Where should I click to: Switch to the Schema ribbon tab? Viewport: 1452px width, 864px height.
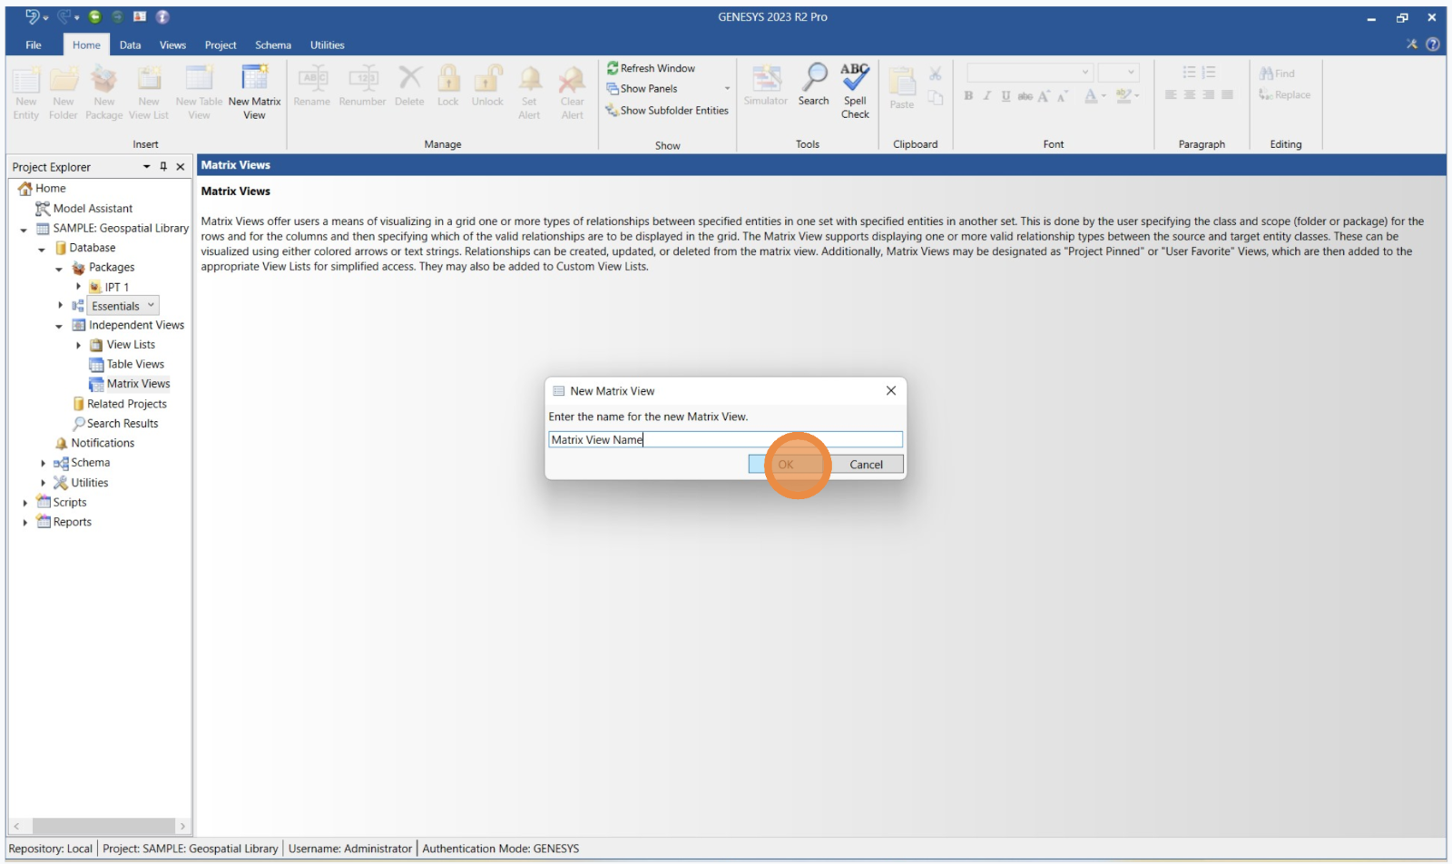coord(272,45)
